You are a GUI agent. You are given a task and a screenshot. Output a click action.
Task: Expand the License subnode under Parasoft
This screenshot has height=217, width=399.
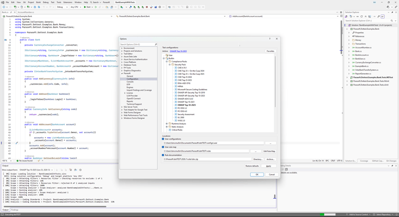pos(125,93)
